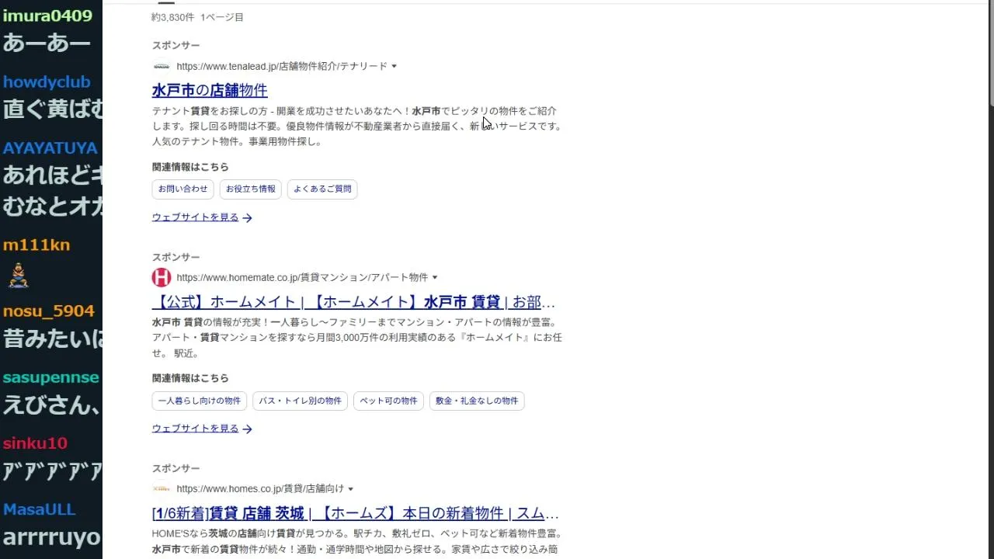Expand dropdown arrow beside tenalead.jp URL
994x559 pixels.
(x=394, y=67)
